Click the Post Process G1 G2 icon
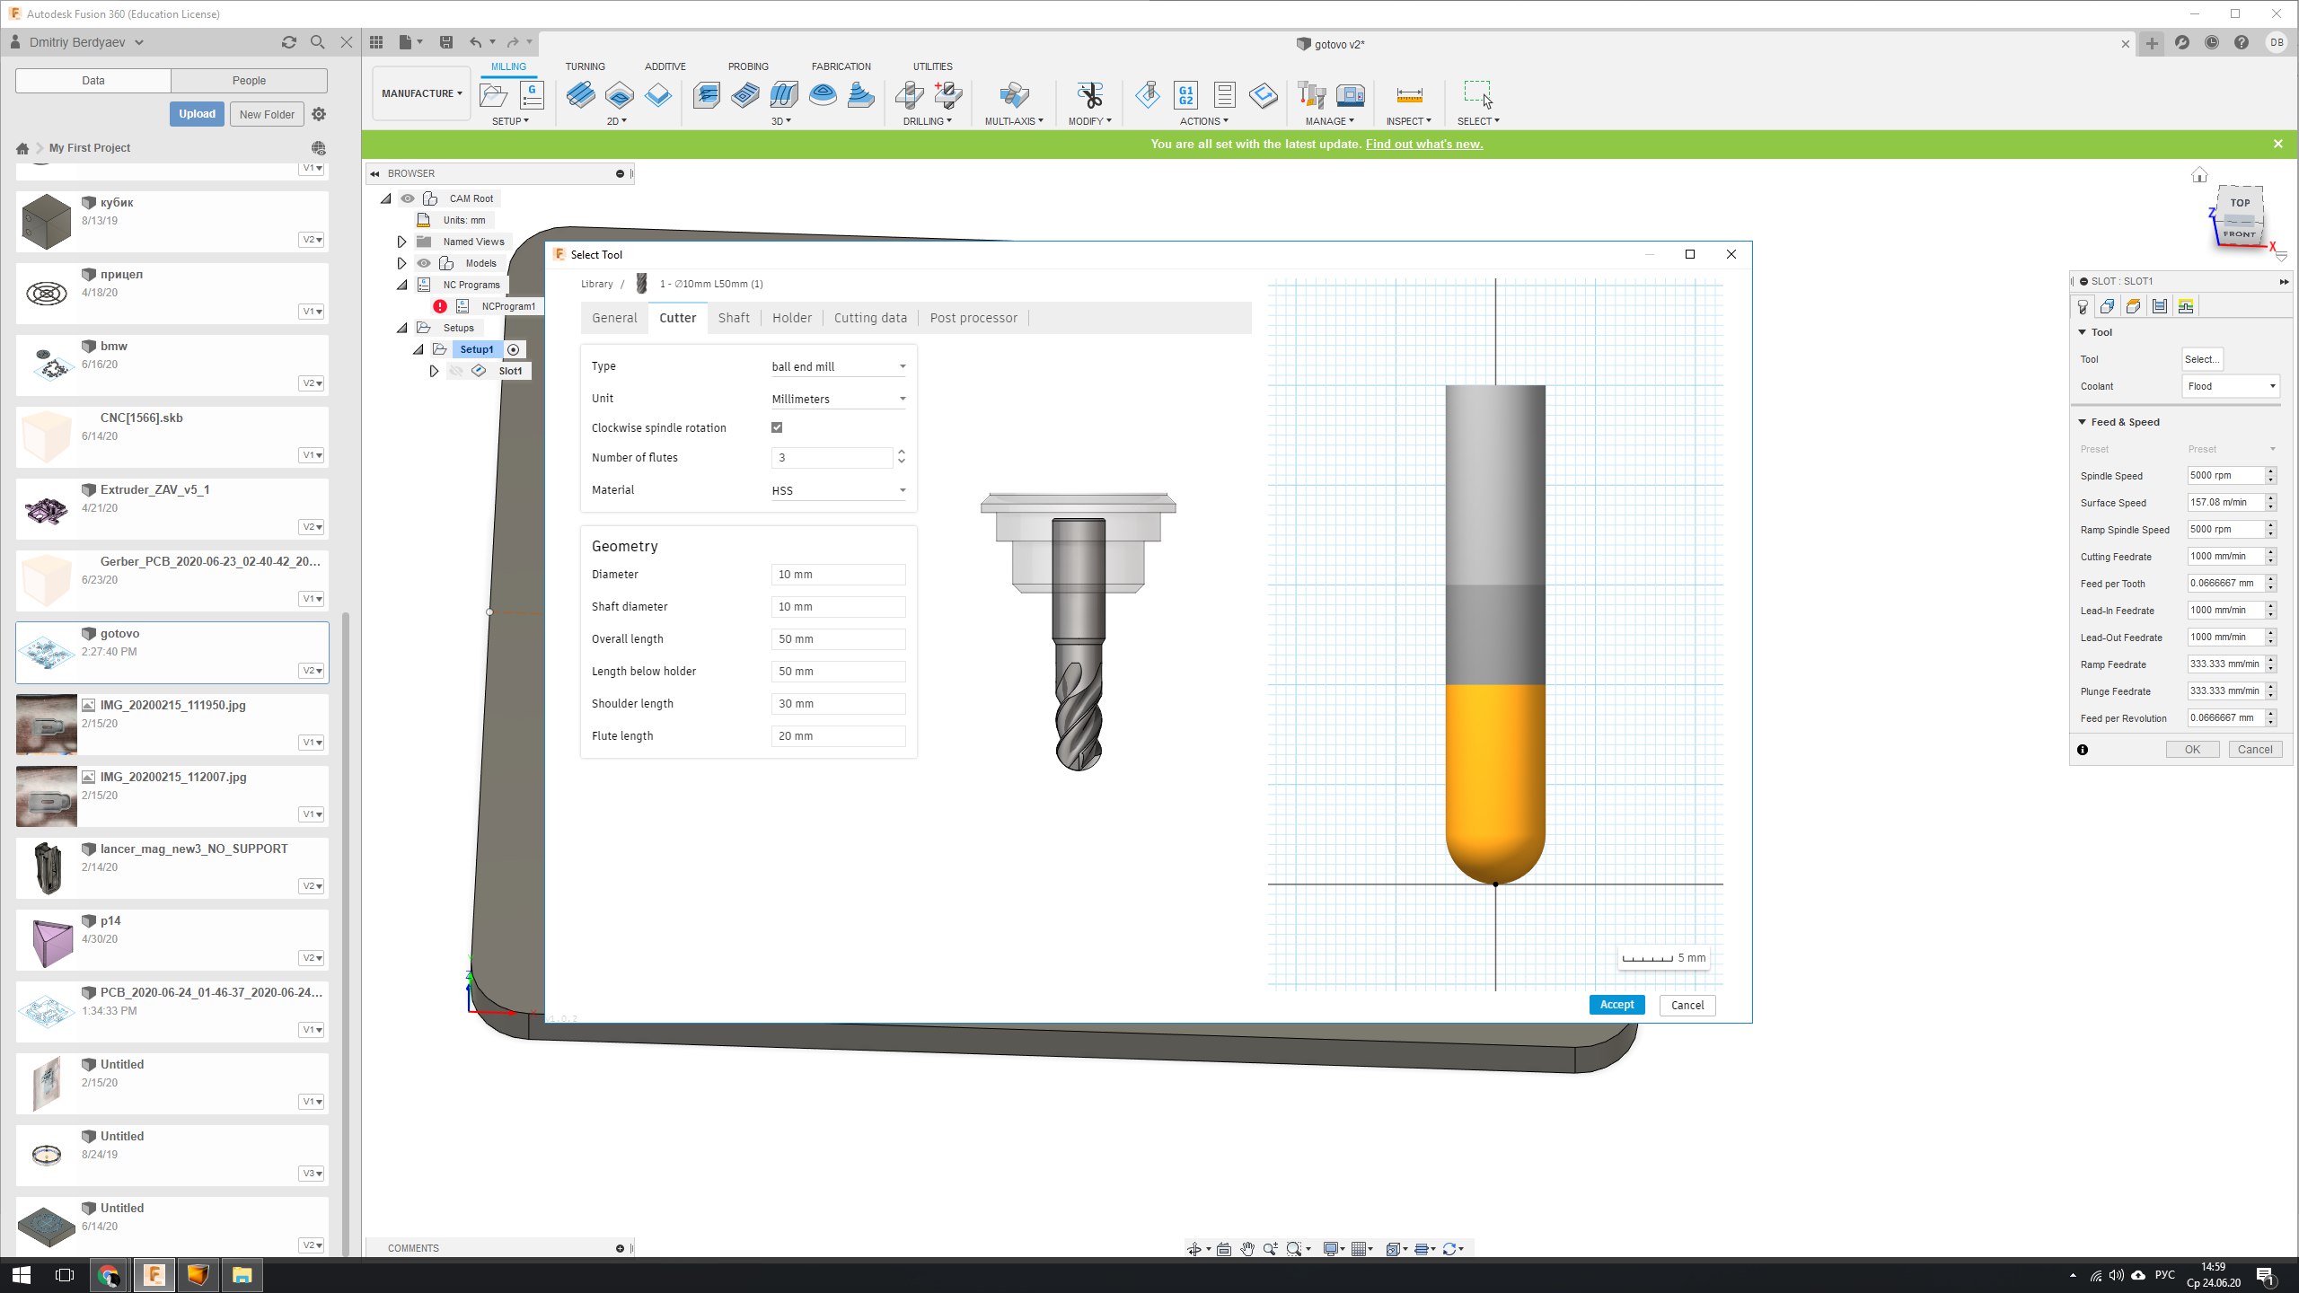 [1186, 94]
